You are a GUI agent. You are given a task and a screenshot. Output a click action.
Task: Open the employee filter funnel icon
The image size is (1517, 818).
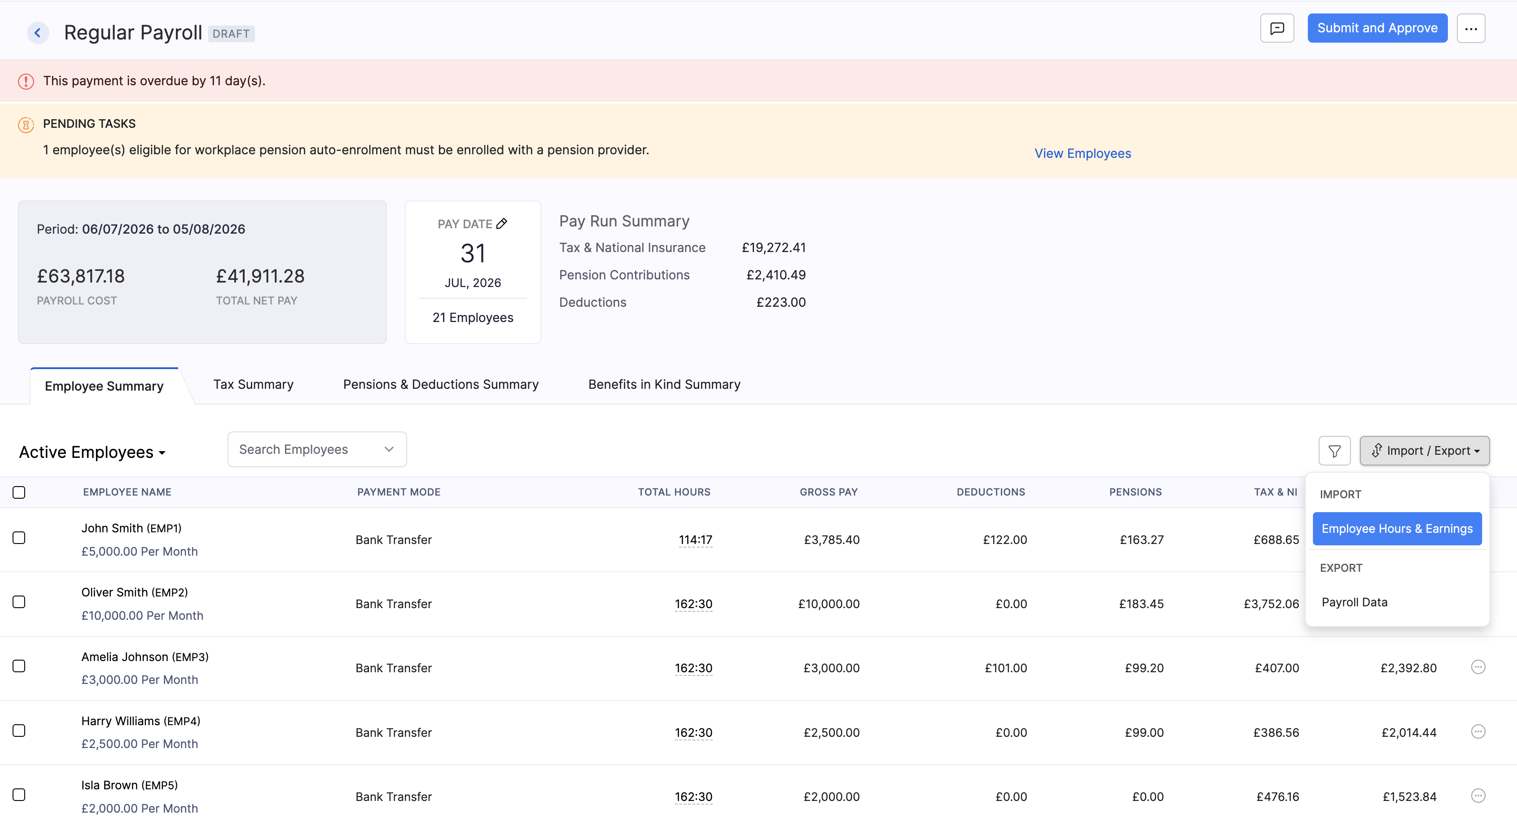(x=1334, y=451)
